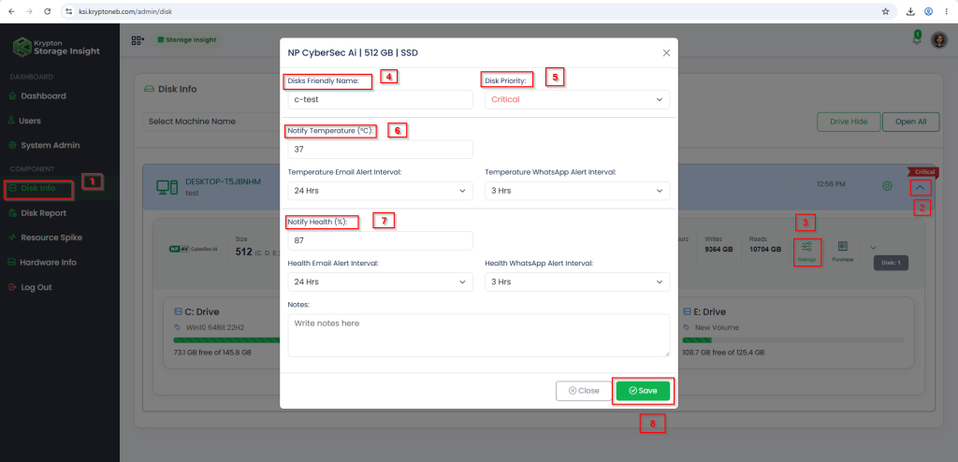Click the 12:56 PM timestamp
Image resolution: width=958 pixels, height=462 pixels.
[x=831, y=184]
